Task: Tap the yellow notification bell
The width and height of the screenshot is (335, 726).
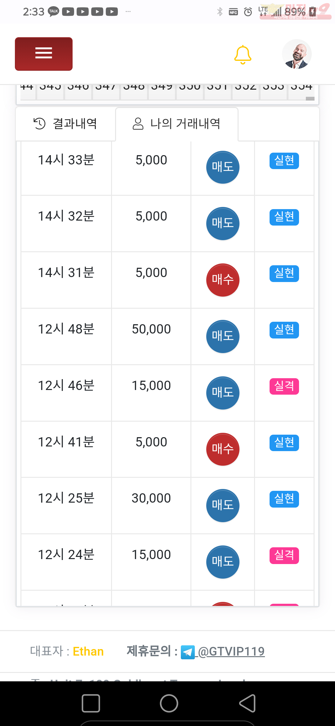Action: pyautogui.click(x=243, y=55)
